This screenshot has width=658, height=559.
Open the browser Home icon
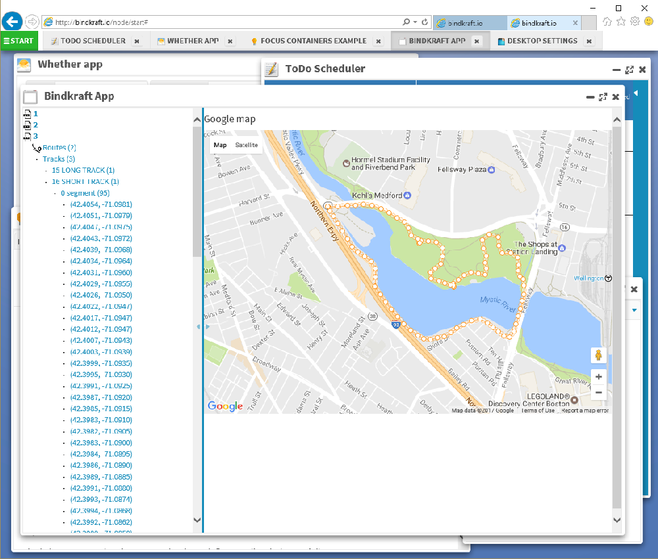(607, 22)
